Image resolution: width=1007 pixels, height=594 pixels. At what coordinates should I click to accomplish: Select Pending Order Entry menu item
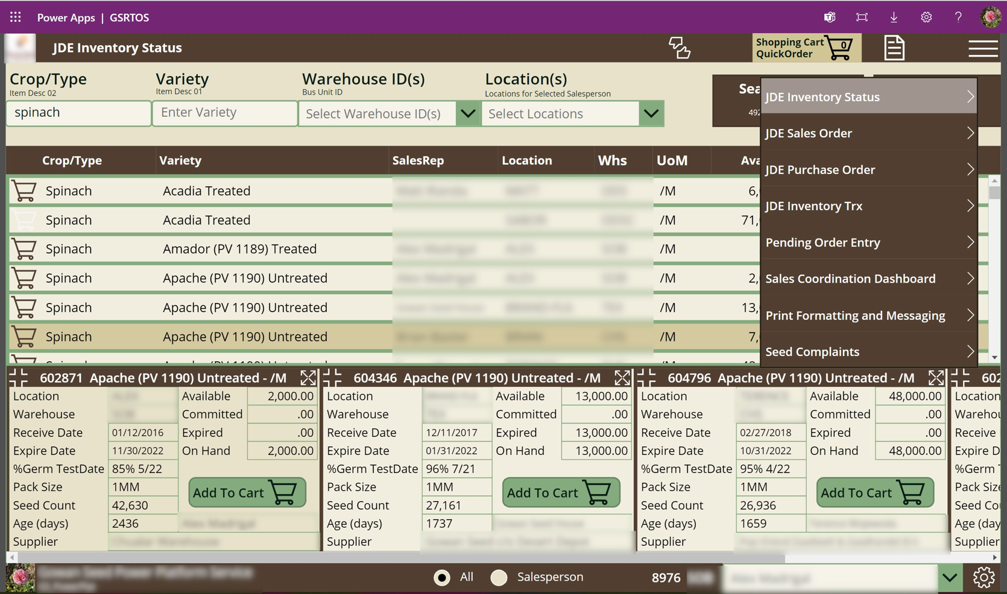tap(869, 242)
